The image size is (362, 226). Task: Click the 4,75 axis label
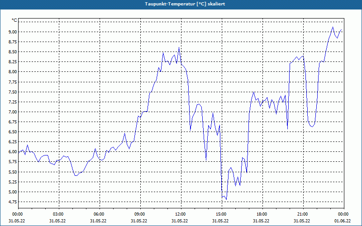[13, 202]
